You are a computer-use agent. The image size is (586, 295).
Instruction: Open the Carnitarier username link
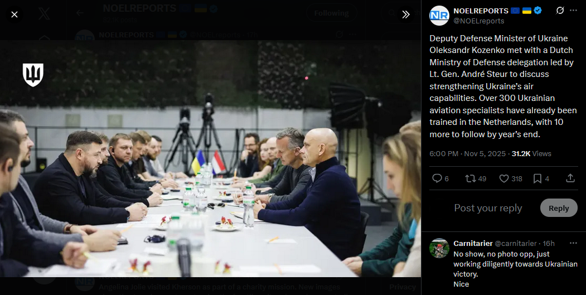tap(473, 243)
